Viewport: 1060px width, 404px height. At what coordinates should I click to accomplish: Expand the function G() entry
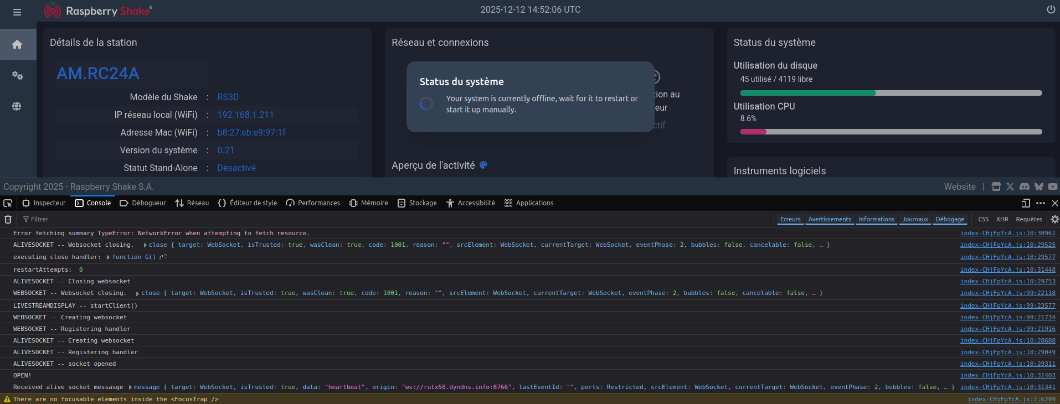[x=109, y=257]
